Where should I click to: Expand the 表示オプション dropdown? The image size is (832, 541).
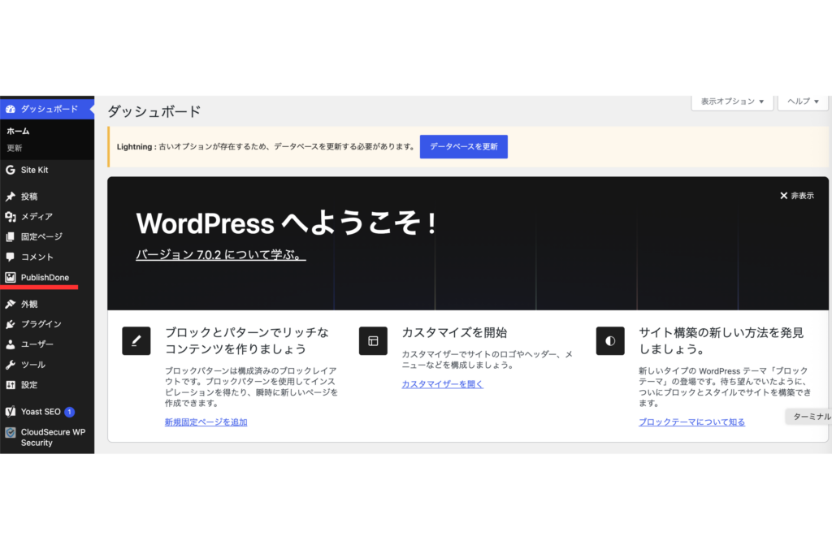point(732,102)
